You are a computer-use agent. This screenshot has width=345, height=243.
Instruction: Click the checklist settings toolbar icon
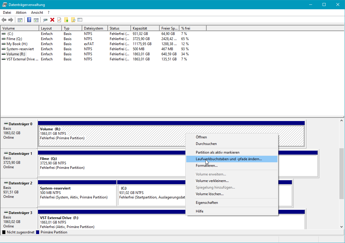[80, 20]
